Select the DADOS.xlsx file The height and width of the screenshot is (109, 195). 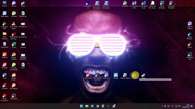coord(23,14)
